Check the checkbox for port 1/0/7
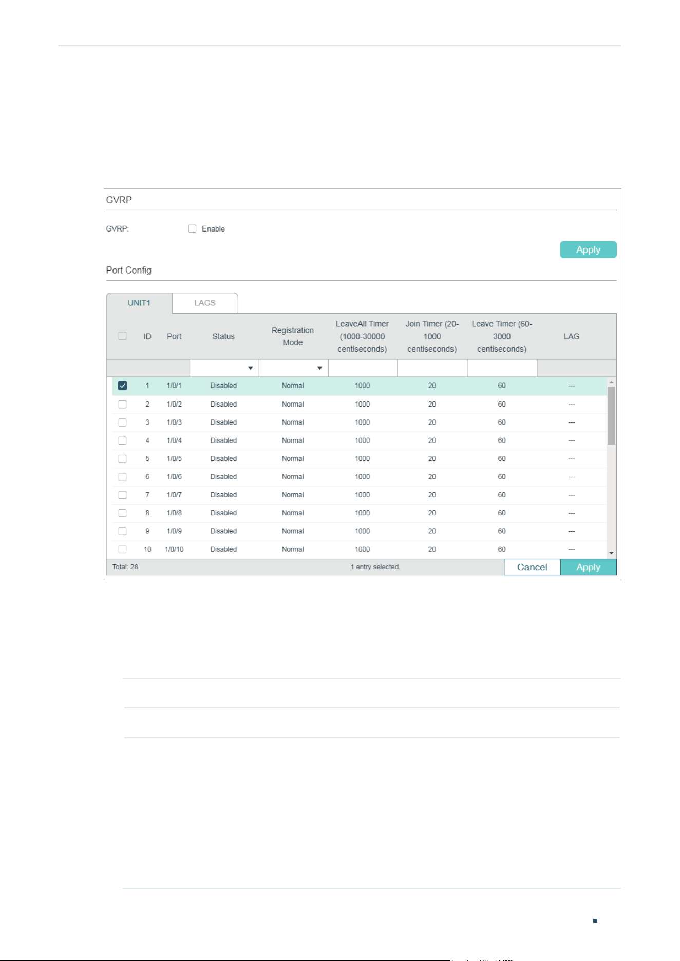 coord(122,495)
